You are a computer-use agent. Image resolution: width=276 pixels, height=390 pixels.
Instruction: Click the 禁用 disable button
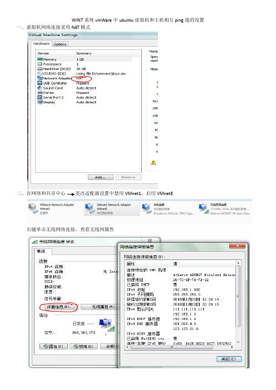(83, 346)
